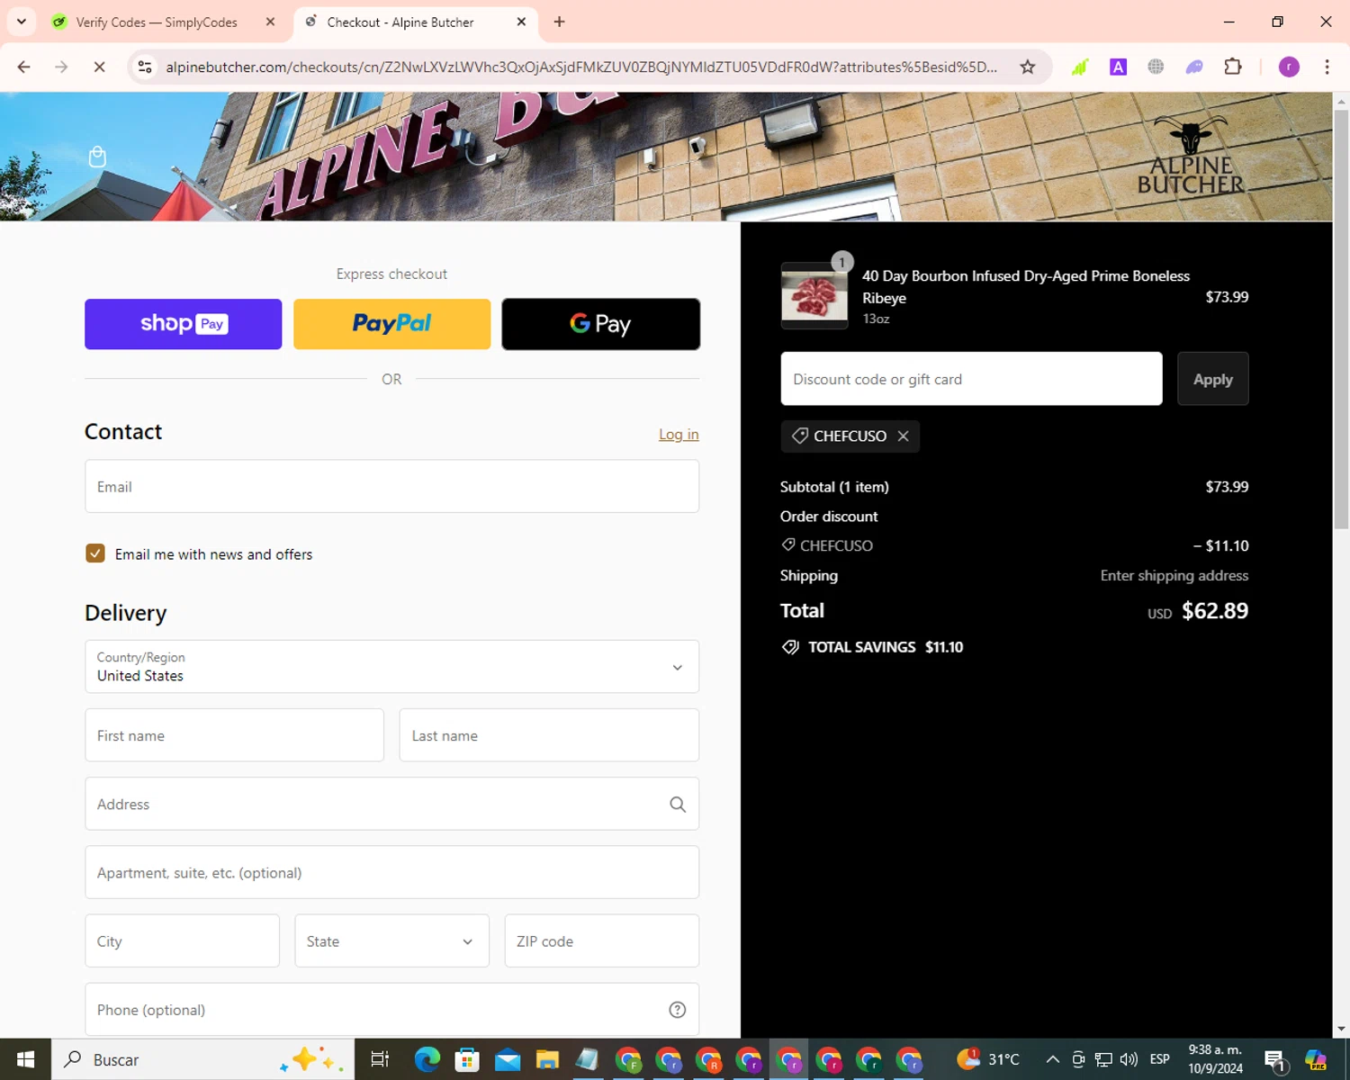Screen dimensions: 1350x1080
Task: Click the phone field help question mark
Action: click(678, 1010)
